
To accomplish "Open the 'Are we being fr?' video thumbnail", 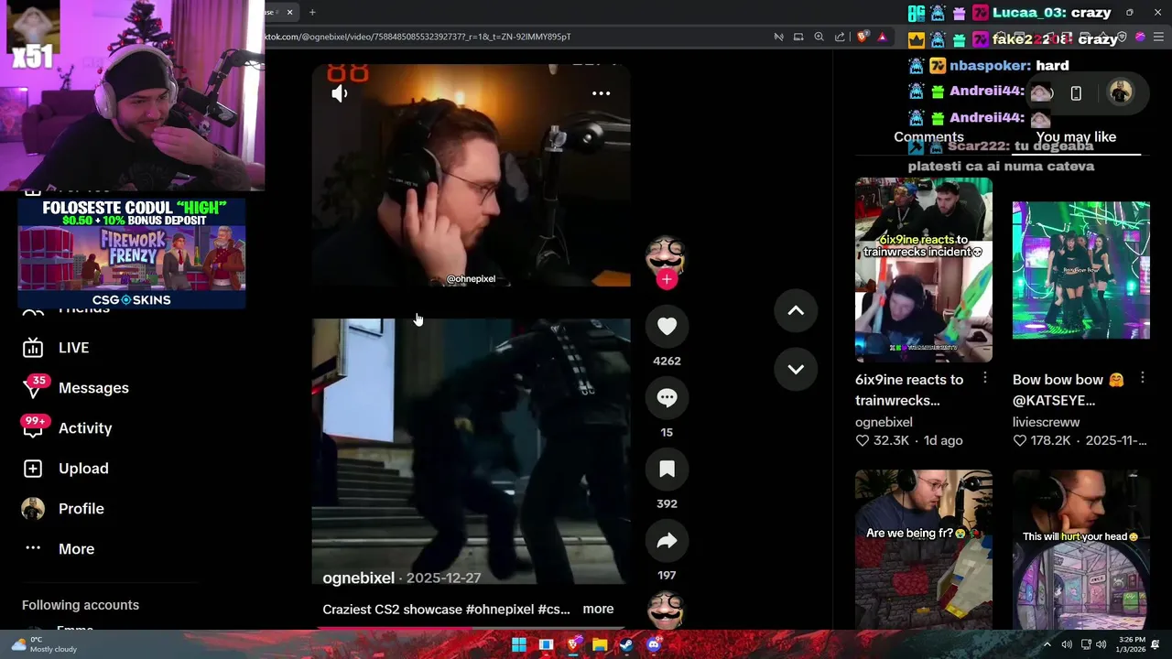I will point(923,549).
